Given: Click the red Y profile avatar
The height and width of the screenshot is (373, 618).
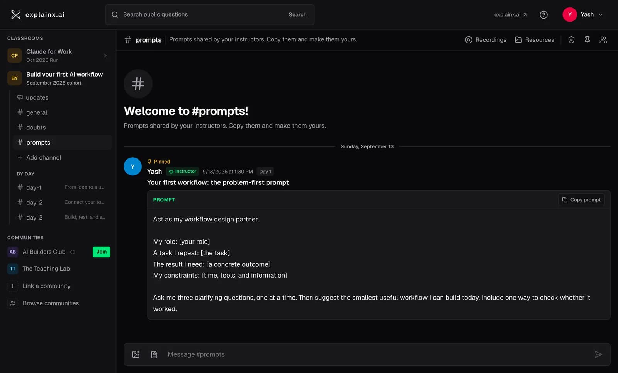Looking at the screenshot, I should point(570,15).
